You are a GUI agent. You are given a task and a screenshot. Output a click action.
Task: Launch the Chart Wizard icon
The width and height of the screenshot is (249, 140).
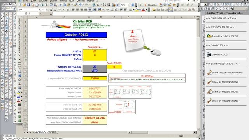[114, 5]
